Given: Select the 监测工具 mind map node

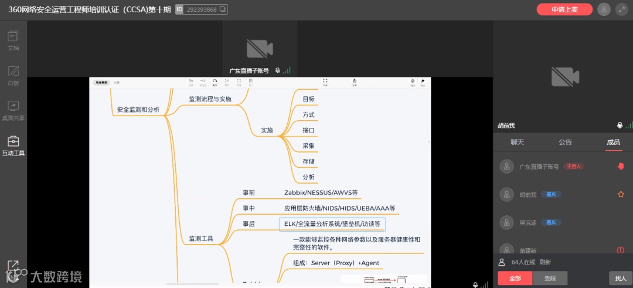Looking at the screenshot, I should coord(201,239).
